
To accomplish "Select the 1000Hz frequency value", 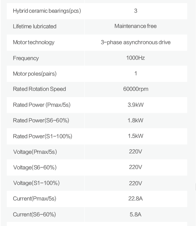I will point(136,58).
